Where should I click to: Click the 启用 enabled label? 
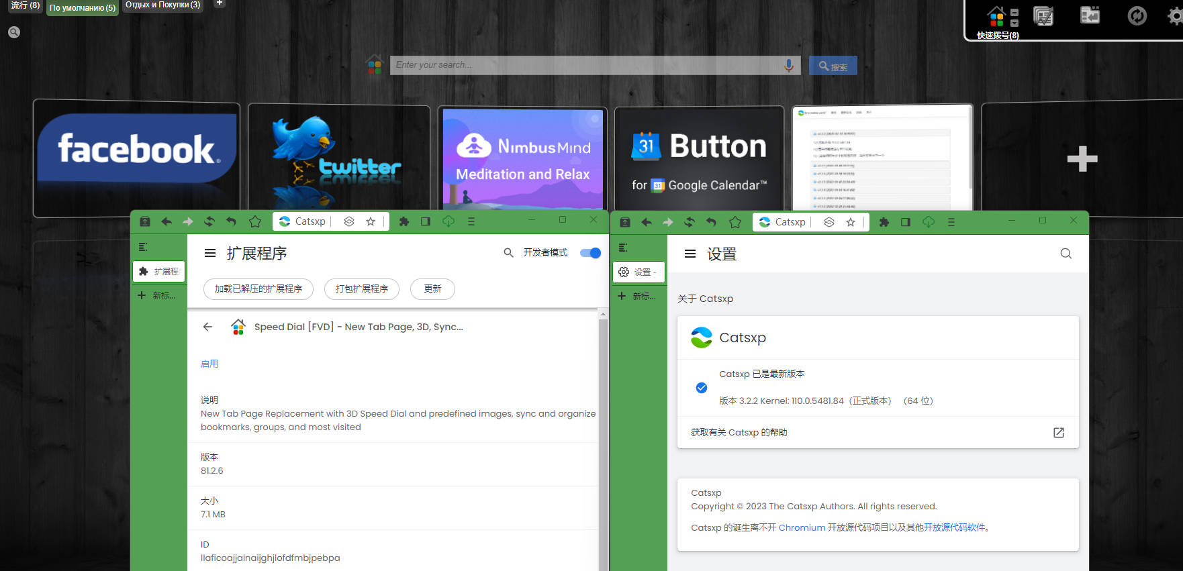(x=209, y=364)
